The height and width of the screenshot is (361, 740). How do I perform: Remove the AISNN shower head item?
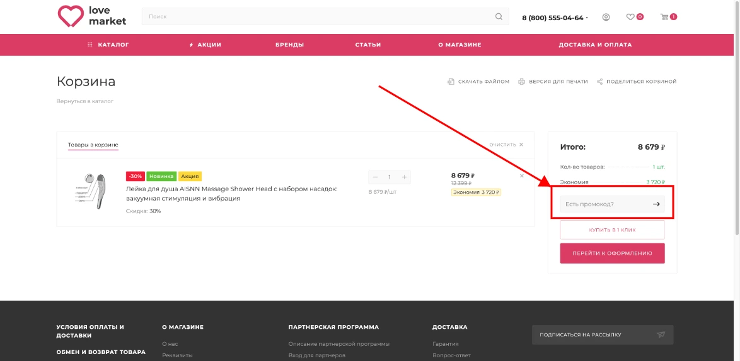[522, 176]
